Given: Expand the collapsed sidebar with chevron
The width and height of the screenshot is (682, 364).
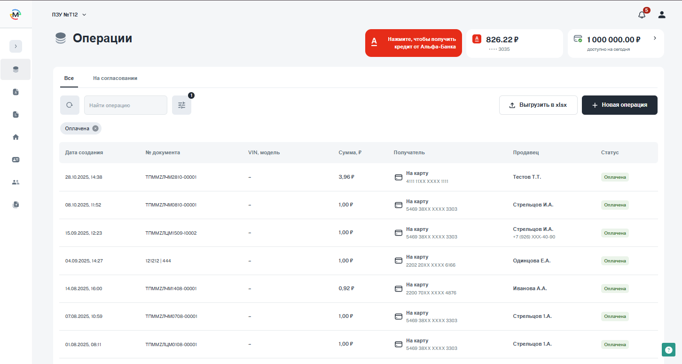Looking at the screenshot, I should 16,46.
